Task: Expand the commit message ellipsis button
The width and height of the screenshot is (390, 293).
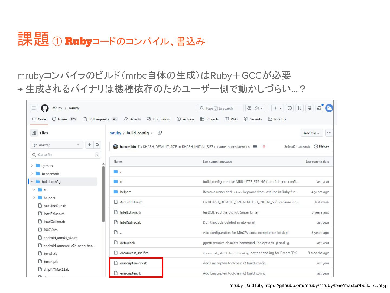Action: click(255, 146)
